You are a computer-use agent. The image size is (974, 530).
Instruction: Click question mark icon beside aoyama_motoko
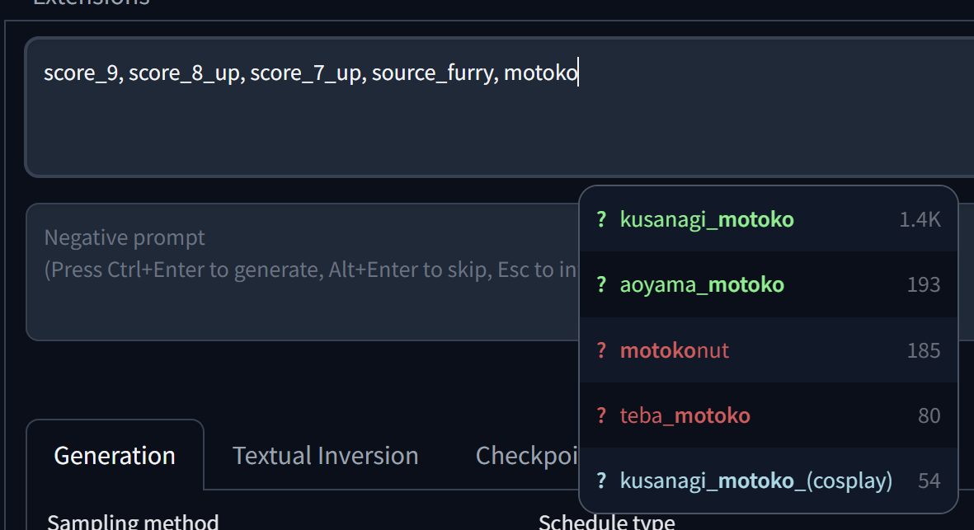(x=601, y=285)
